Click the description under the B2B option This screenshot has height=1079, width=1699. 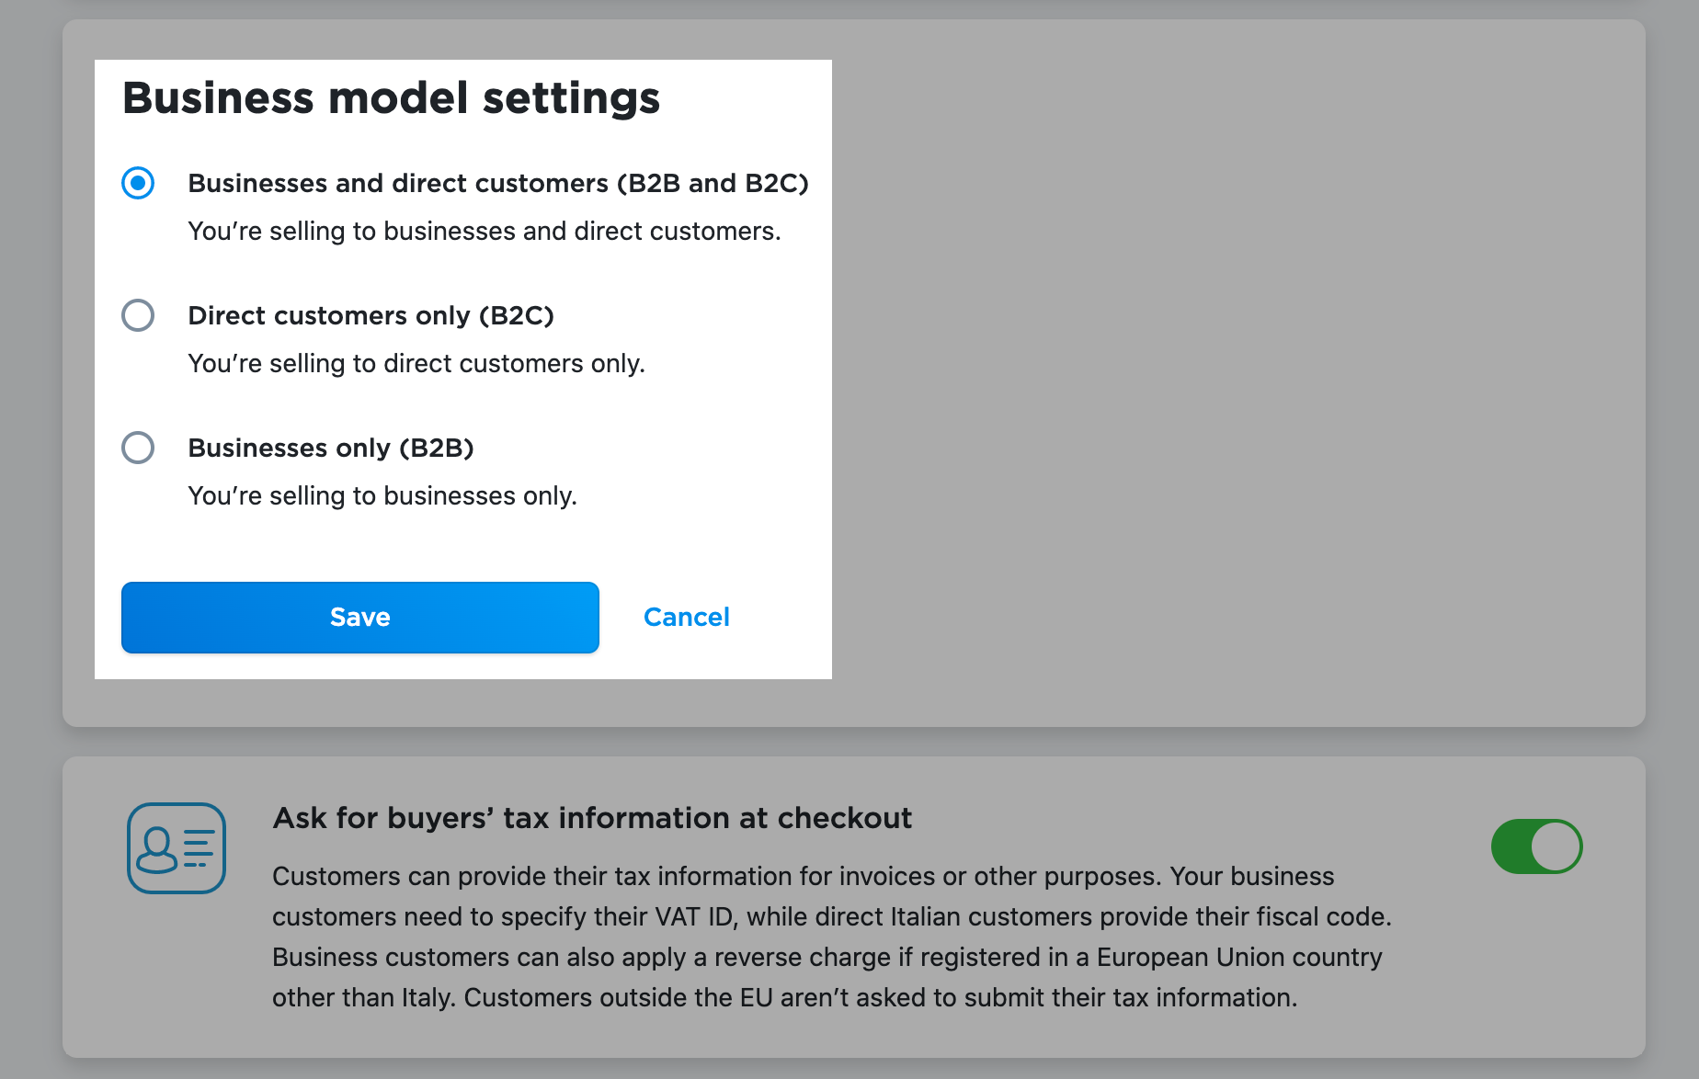coord(382,495)
